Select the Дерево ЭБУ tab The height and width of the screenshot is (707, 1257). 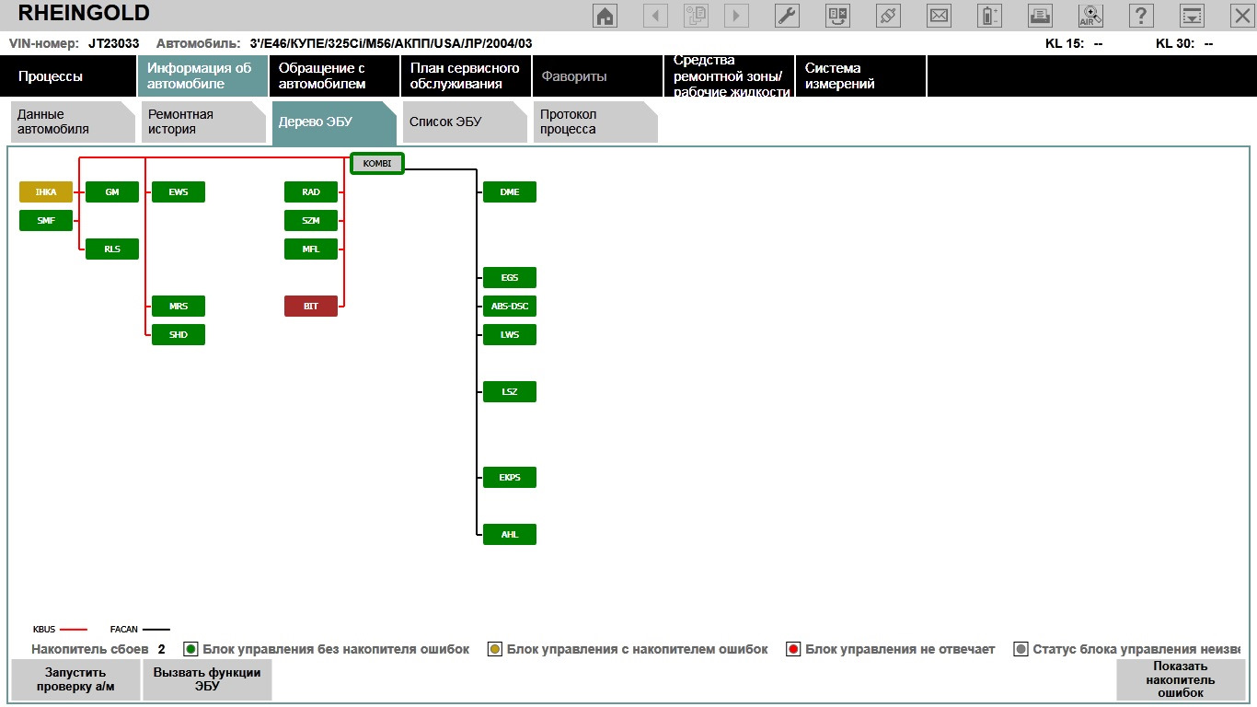tap(334, 122)
